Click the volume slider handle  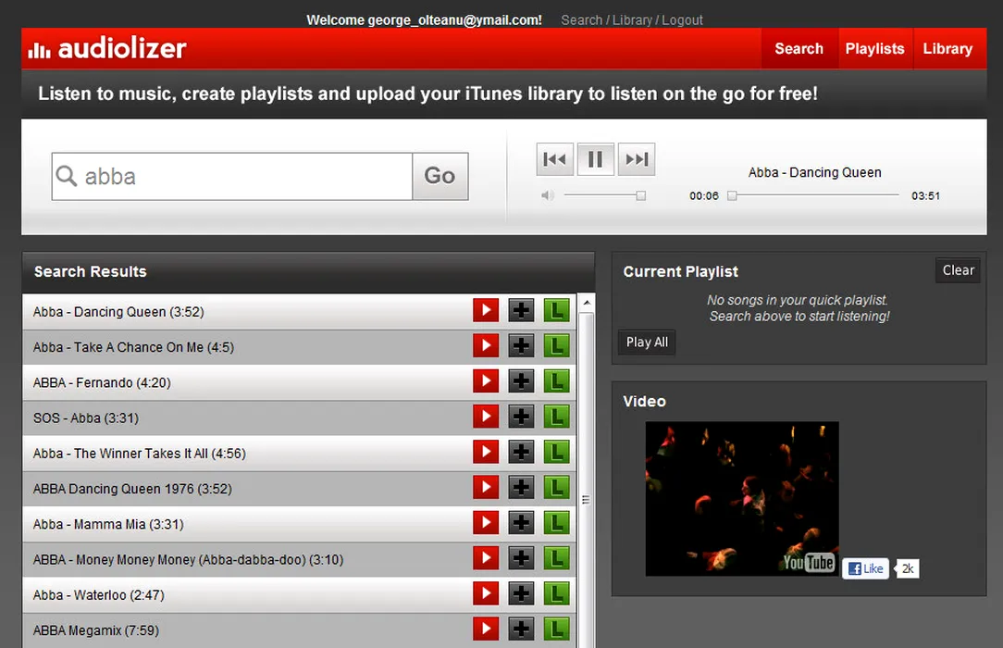(640, 195)
